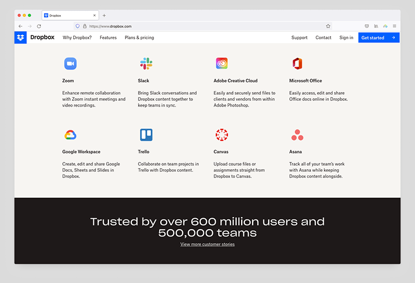
Task: Click the Asana heading
Action: pyautogui.click(x=295, y=152)
